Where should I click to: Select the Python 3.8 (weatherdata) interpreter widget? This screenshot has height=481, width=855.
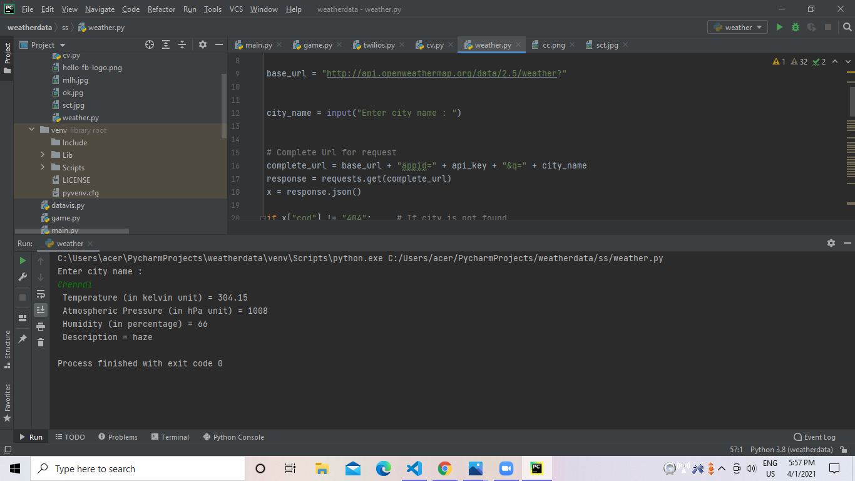[791, 450]
